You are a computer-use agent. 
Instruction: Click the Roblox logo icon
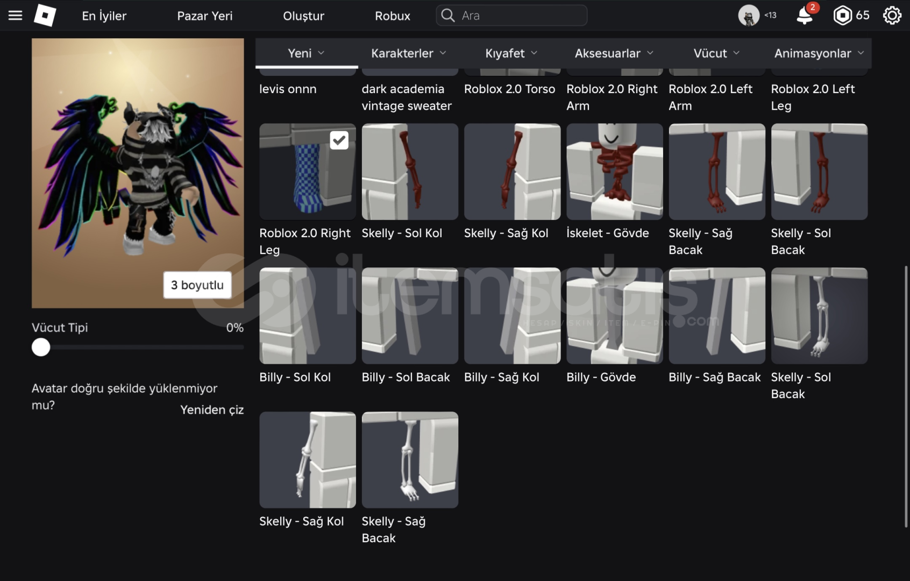coord(45,15)
